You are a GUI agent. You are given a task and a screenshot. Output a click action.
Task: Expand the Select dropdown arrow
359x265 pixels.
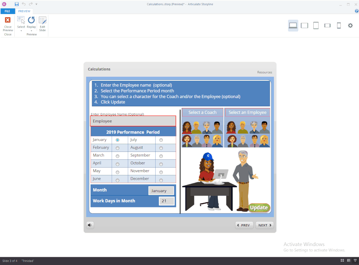21,30
